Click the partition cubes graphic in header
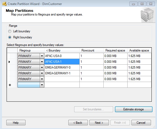The image size is (157, 129). pos(147,15)
